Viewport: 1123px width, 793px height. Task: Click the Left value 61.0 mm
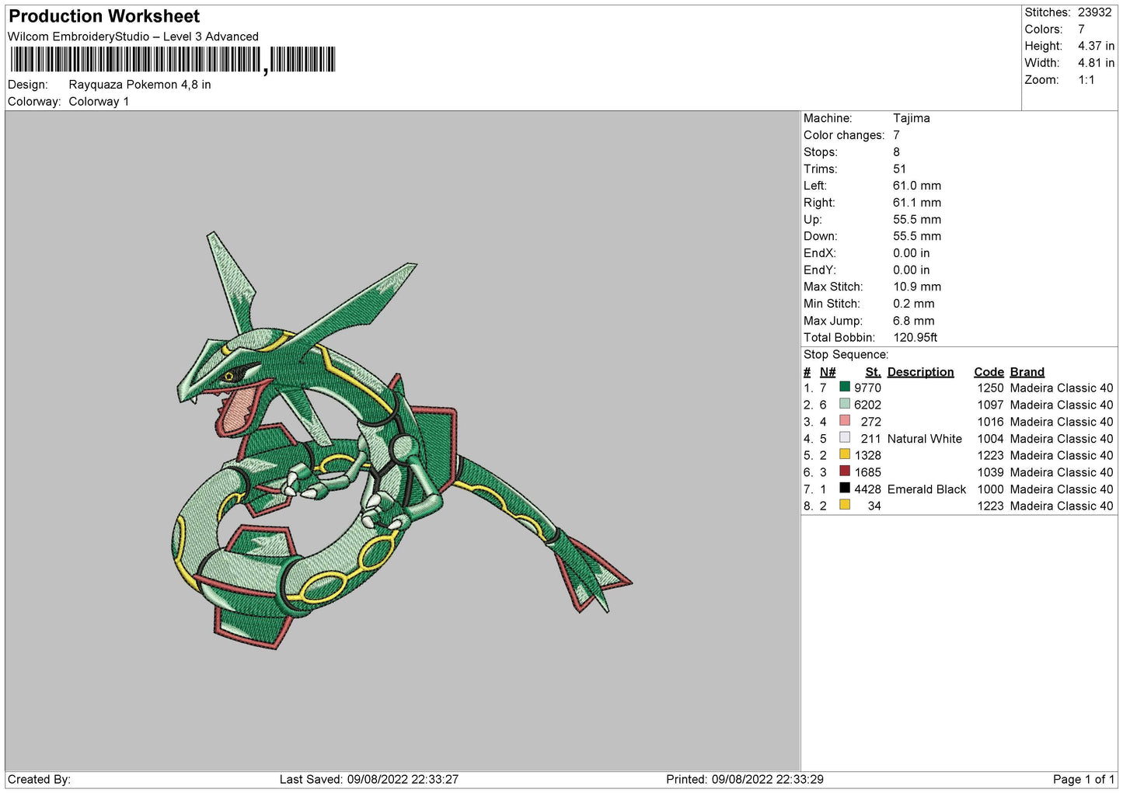[917, 186]
